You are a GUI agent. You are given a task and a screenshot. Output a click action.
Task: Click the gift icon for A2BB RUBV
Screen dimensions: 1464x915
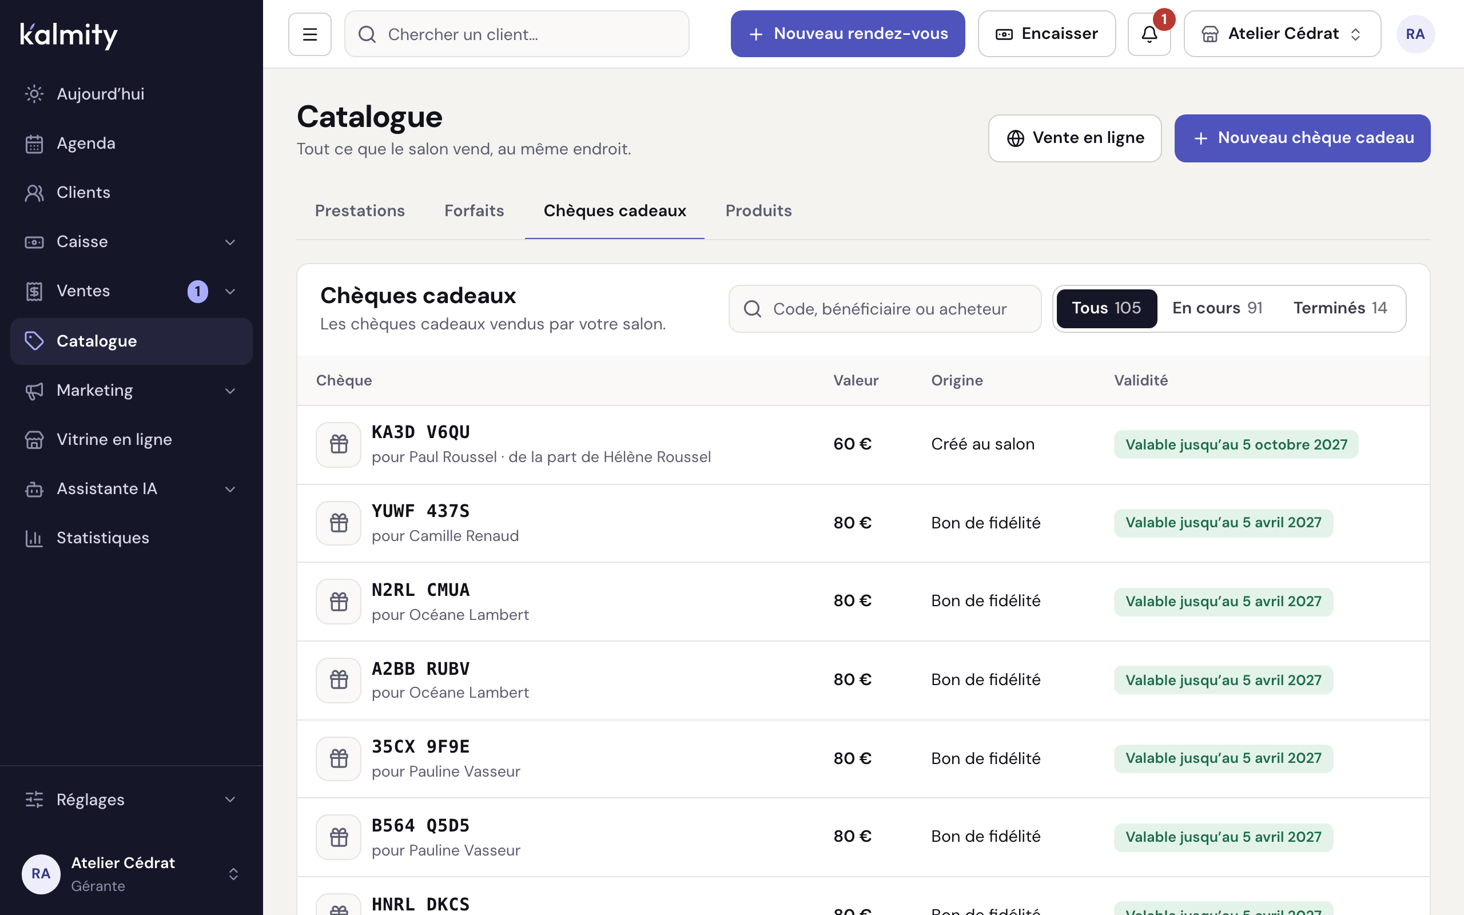pyautogui.click(x=339, y=680)
